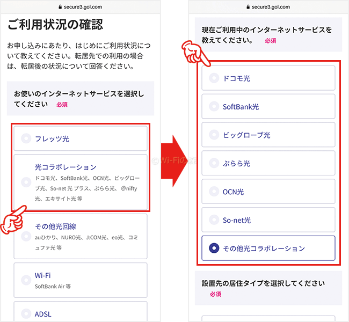Image resolution: width=349 pixels, height=322 pixels.
Task: Click the ドコモ光、SoftBank光、OCN光 description text
Action: [87, 188]
